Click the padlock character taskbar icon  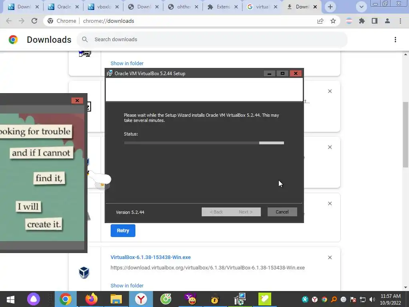pyautogui.click(x=215, y=300)
